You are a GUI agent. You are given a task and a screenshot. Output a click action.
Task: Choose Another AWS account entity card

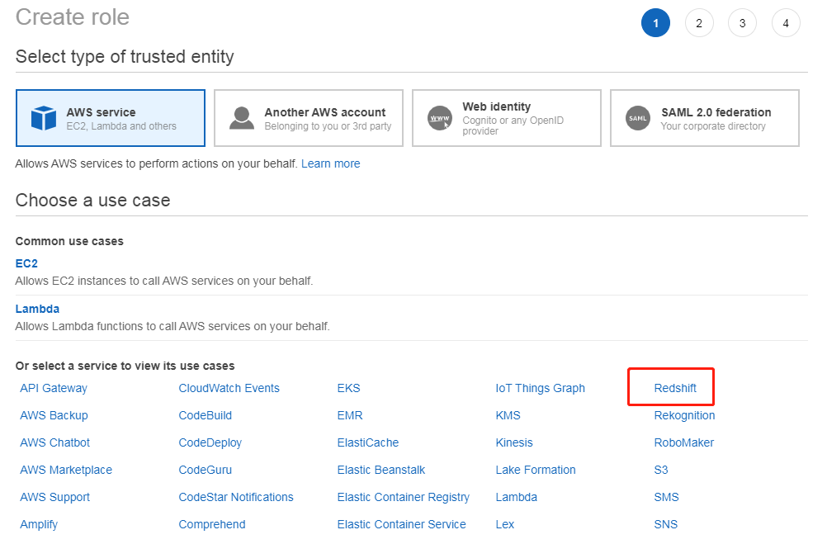pyautogui.click(x=309, y=118)
